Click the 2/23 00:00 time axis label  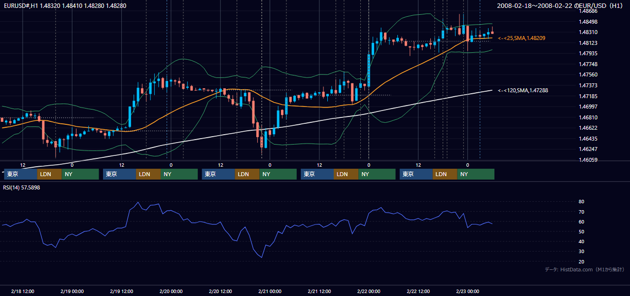coord(467,291)
